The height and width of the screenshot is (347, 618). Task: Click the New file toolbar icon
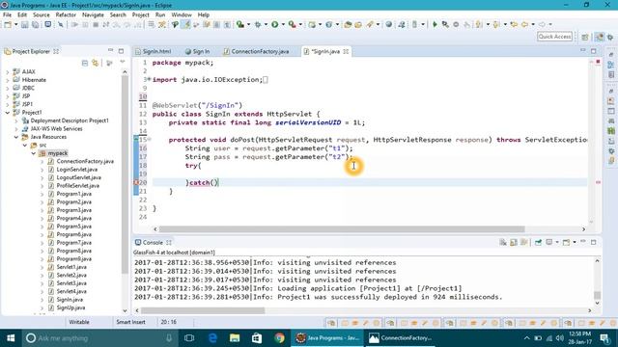(x=8, y=24)
